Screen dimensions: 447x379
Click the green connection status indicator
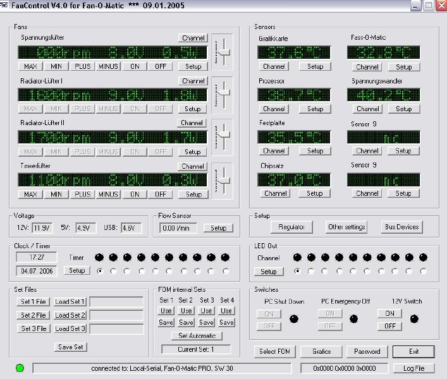[20, 368]
